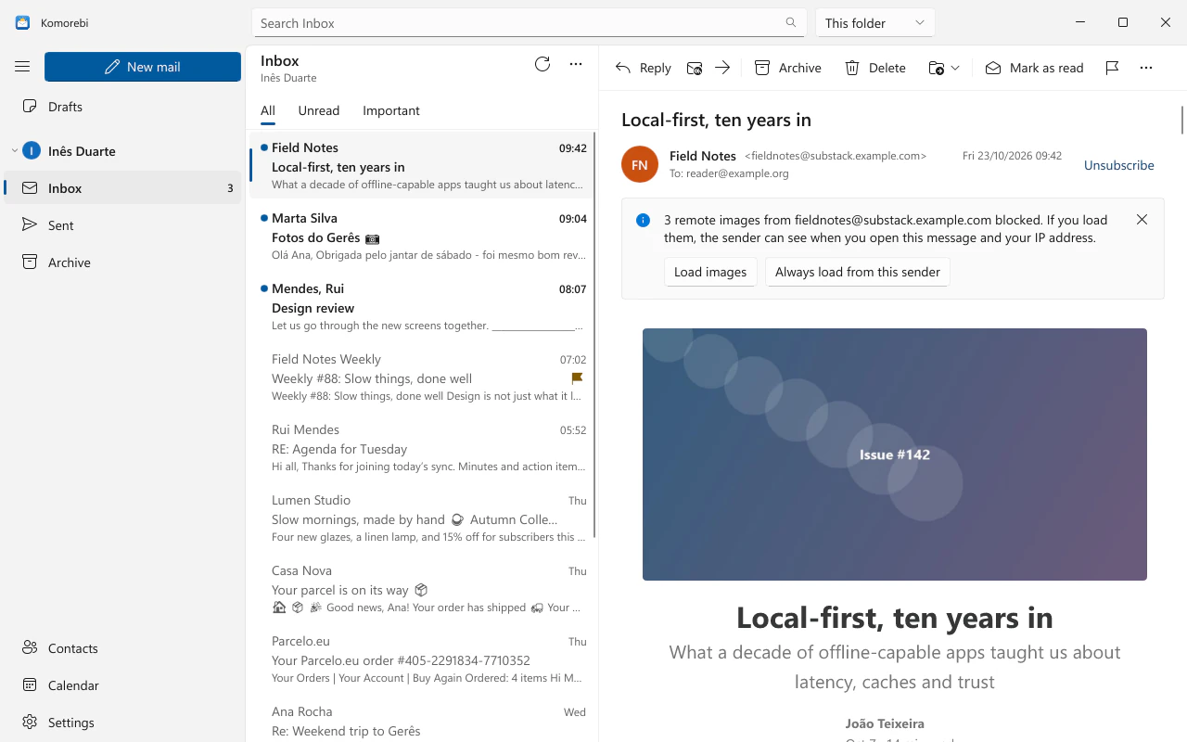Click the reading pane vertical scrollbar
Screen dimensions: 1187x742
pyautogui.click(x=1182, y=121)
